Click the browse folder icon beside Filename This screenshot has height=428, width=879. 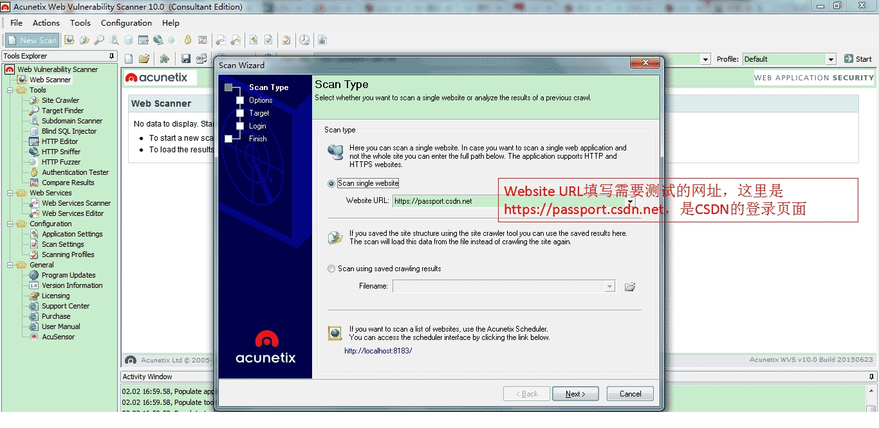(630, 286)
